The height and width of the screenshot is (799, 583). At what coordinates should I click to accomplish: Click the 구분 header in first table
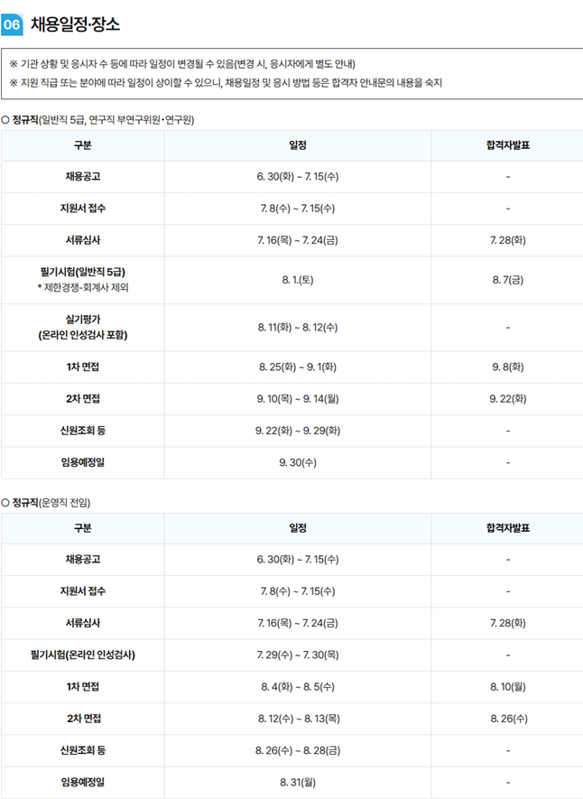(82, 145)
